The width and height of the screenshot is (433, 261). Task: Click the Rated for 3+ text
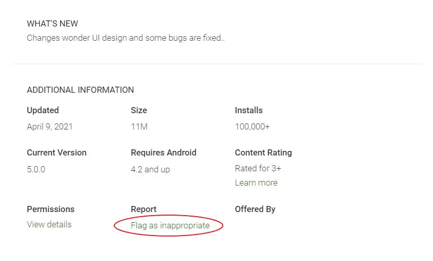[258, 168]
